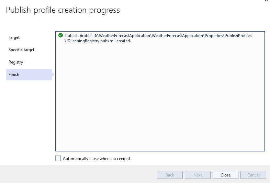Click the arrow pointer beside Finish step

coord(53,75)
